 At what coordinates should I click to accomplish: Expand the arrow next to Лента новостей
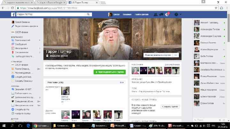coord(40,40)
